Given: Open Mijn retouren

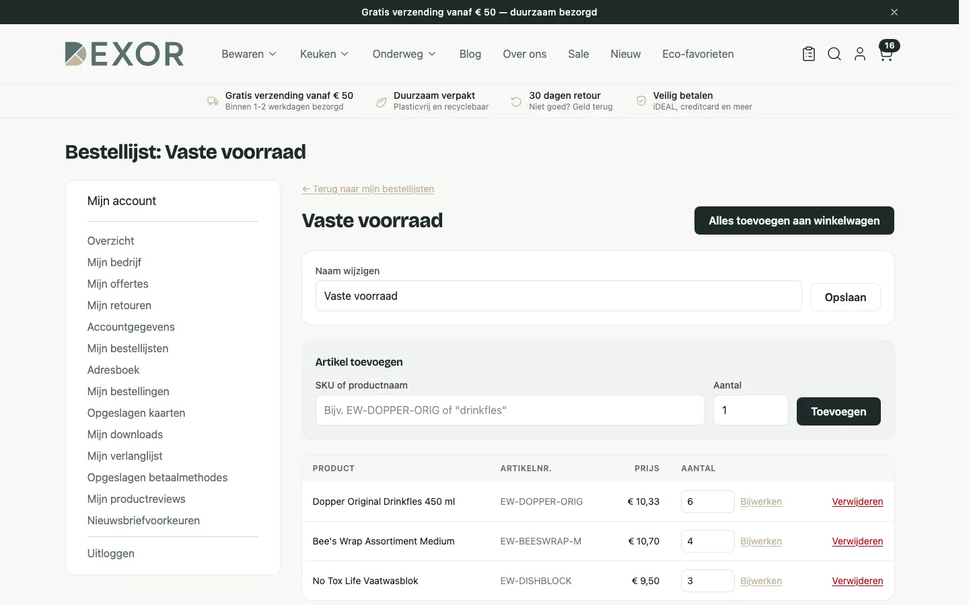Looking at the screenshot, I should click(x=119, y=305).
